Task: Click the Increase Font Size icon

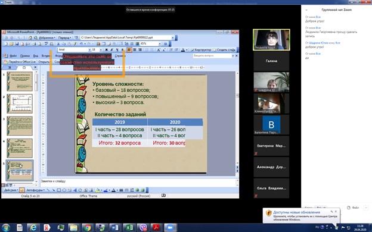Action: point(159,50)
